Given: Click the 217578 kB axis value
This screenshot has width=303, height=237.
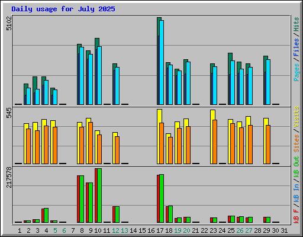Looking at the screenshot, I should tap(9, 177).
